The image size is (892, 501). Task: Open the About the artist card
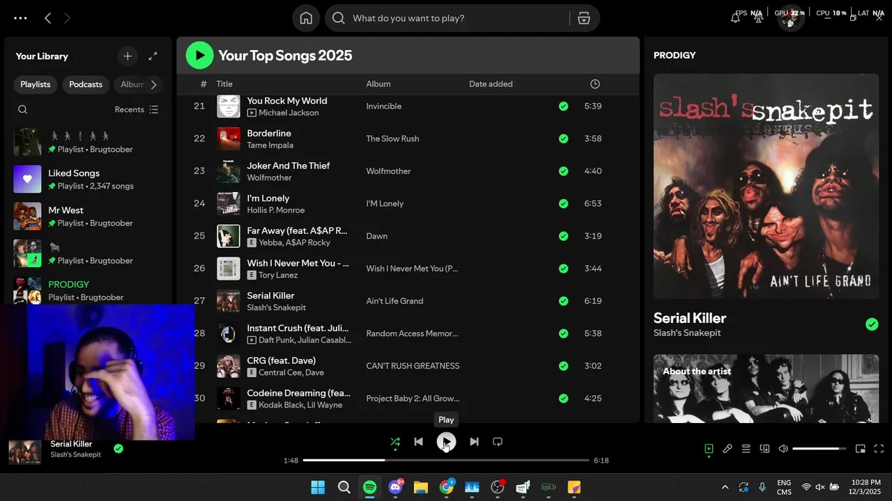(x=766, y=388)
